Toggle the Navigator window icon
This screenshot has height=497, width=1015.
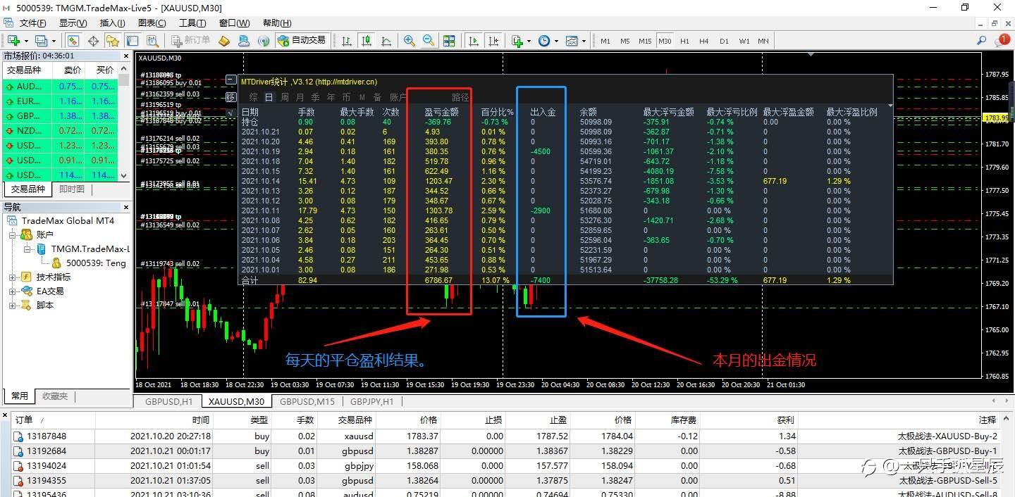tap(112, 41)
